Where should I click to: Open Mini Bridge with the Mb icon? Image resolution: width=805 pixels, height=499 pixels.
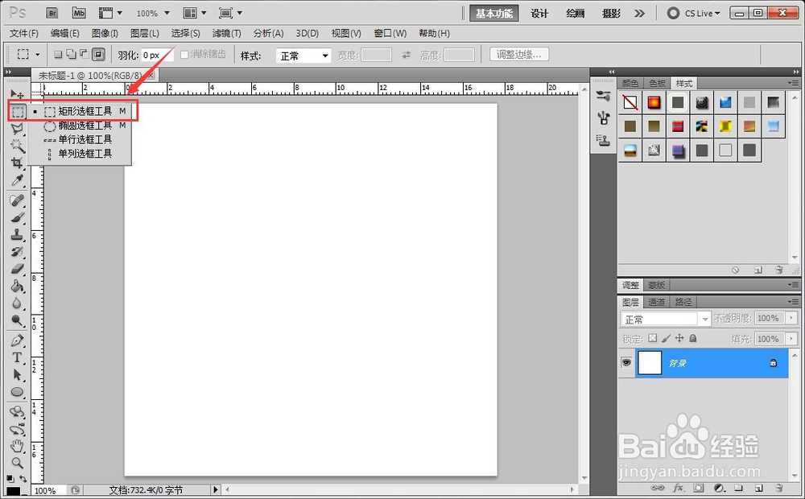pos(79,13)
